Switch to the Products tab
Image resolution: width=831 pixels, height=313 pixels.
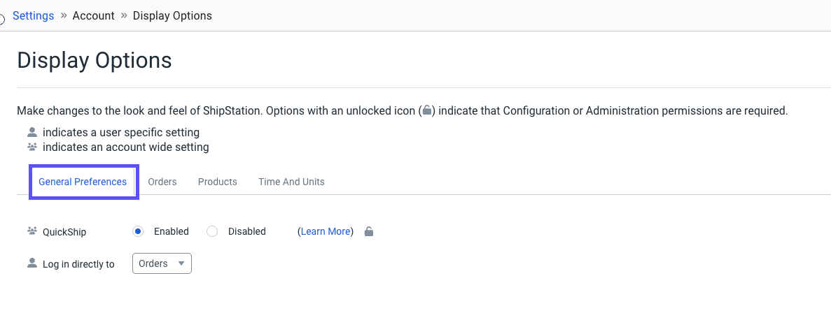tap(218, 182)
